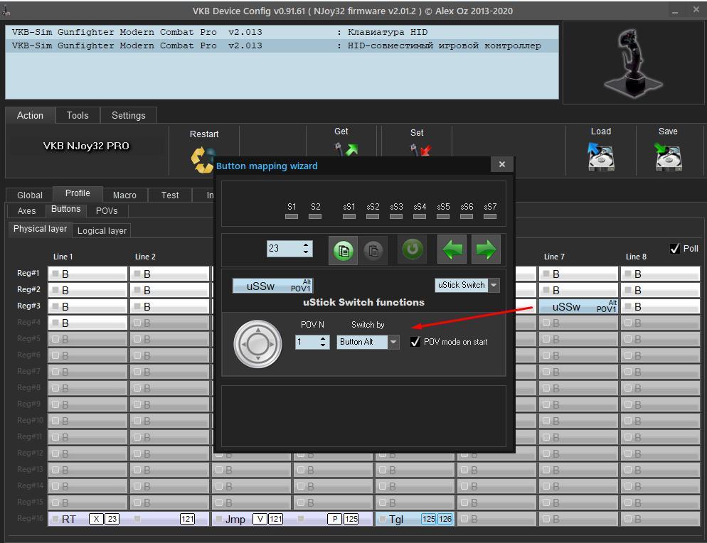This screenshot has height=543, width=707.
Task: Open the Action tab
Action: pos(30,115)
